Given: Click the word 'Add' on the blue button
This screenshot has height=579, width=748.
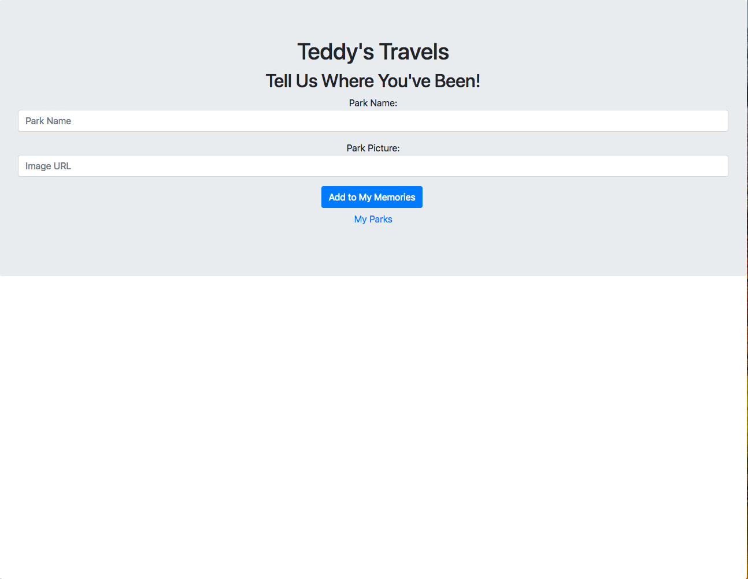Looking at the screenshot, I should 336,197.
